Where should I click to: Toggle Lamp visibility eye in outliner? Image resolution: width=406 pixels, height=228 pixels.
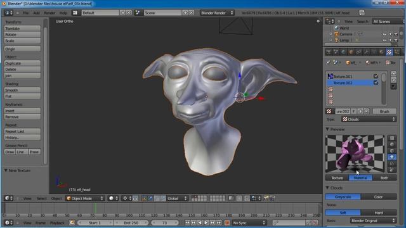coord(384,41)
